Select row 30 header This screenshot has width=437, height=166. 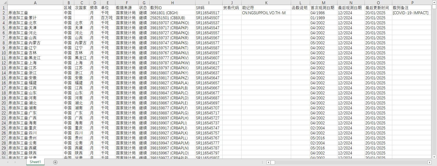click(x=4, y=153)
